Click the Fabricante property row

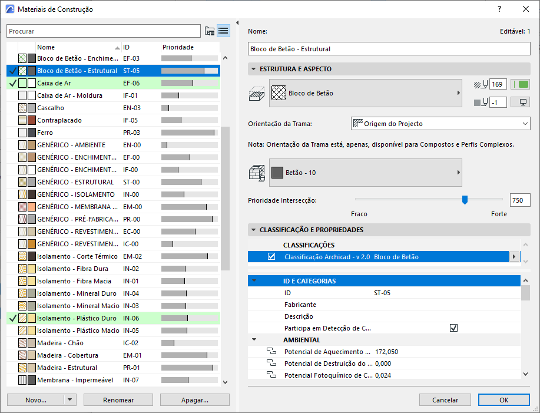384,305
